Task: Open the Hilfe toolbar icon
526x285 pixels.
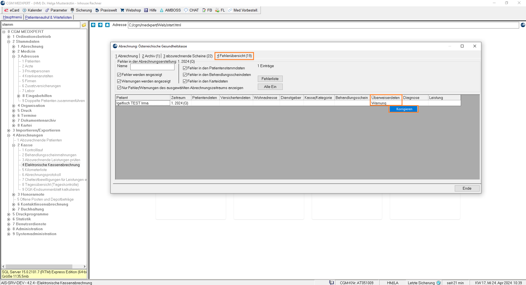Action: tap(146, 10)
